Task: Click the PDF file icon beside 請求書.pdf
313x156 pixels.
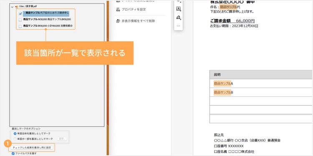Action: point(17,7)
